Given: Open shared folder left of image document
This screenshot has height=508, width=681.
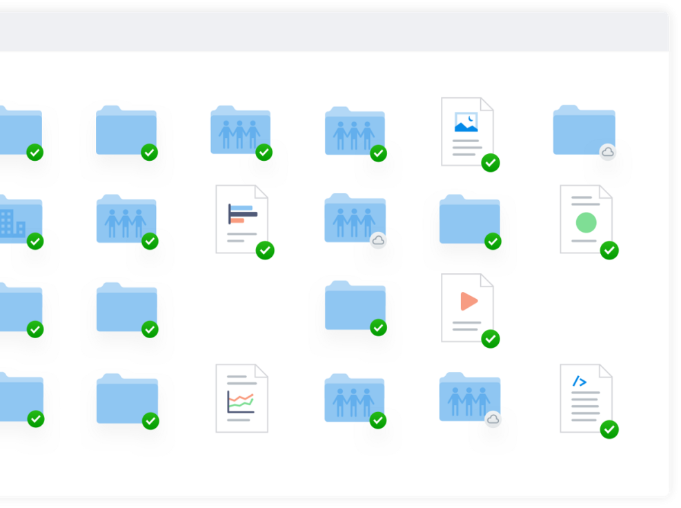Looking at the screenshot, I should [355, 130].
